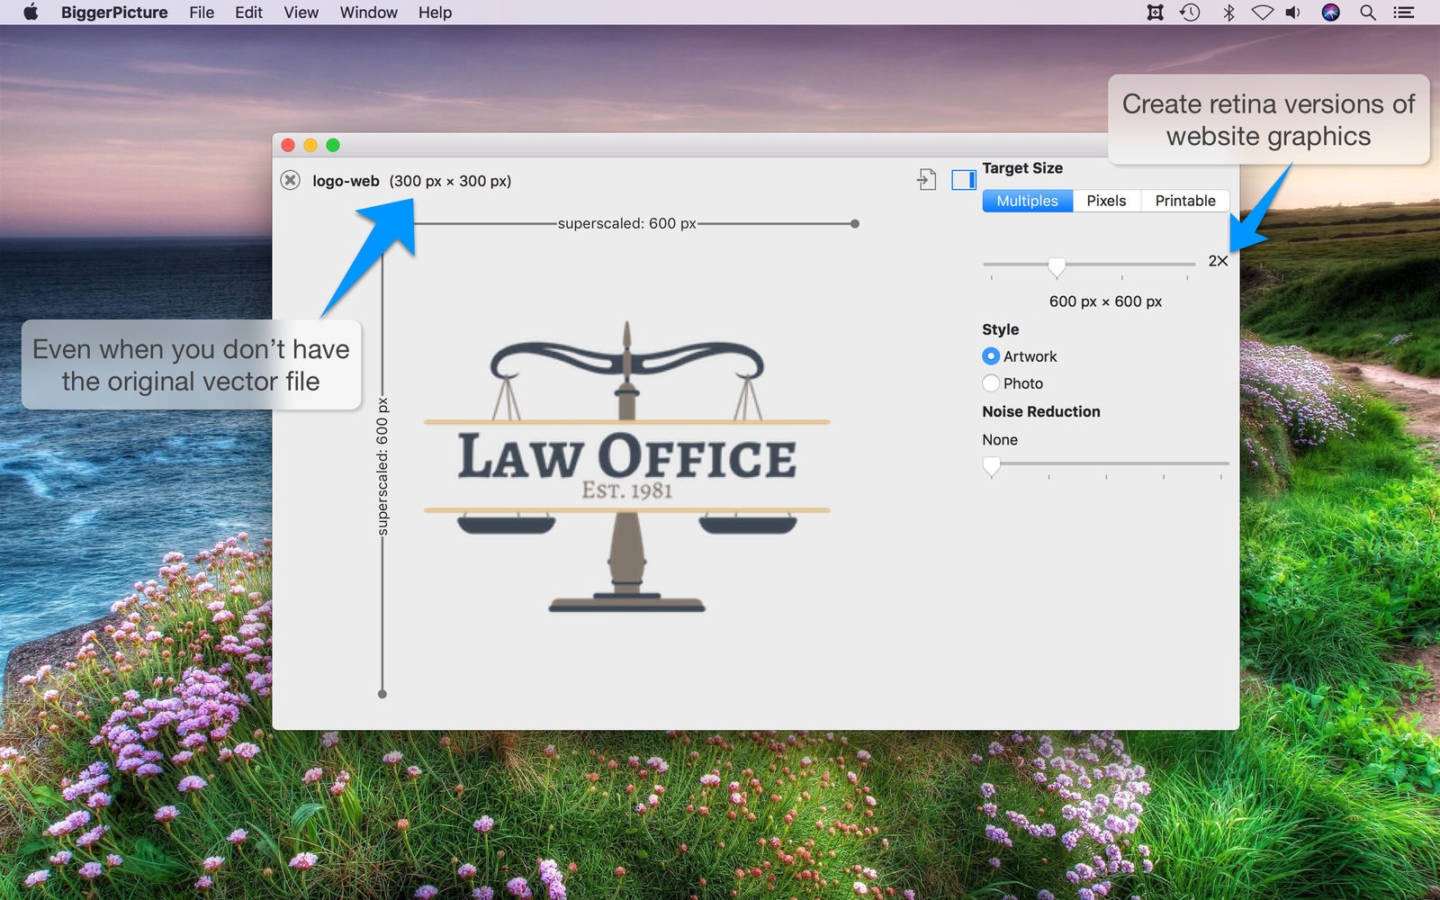Click the Time Machine menu bar icon

tap(1190, 13)
